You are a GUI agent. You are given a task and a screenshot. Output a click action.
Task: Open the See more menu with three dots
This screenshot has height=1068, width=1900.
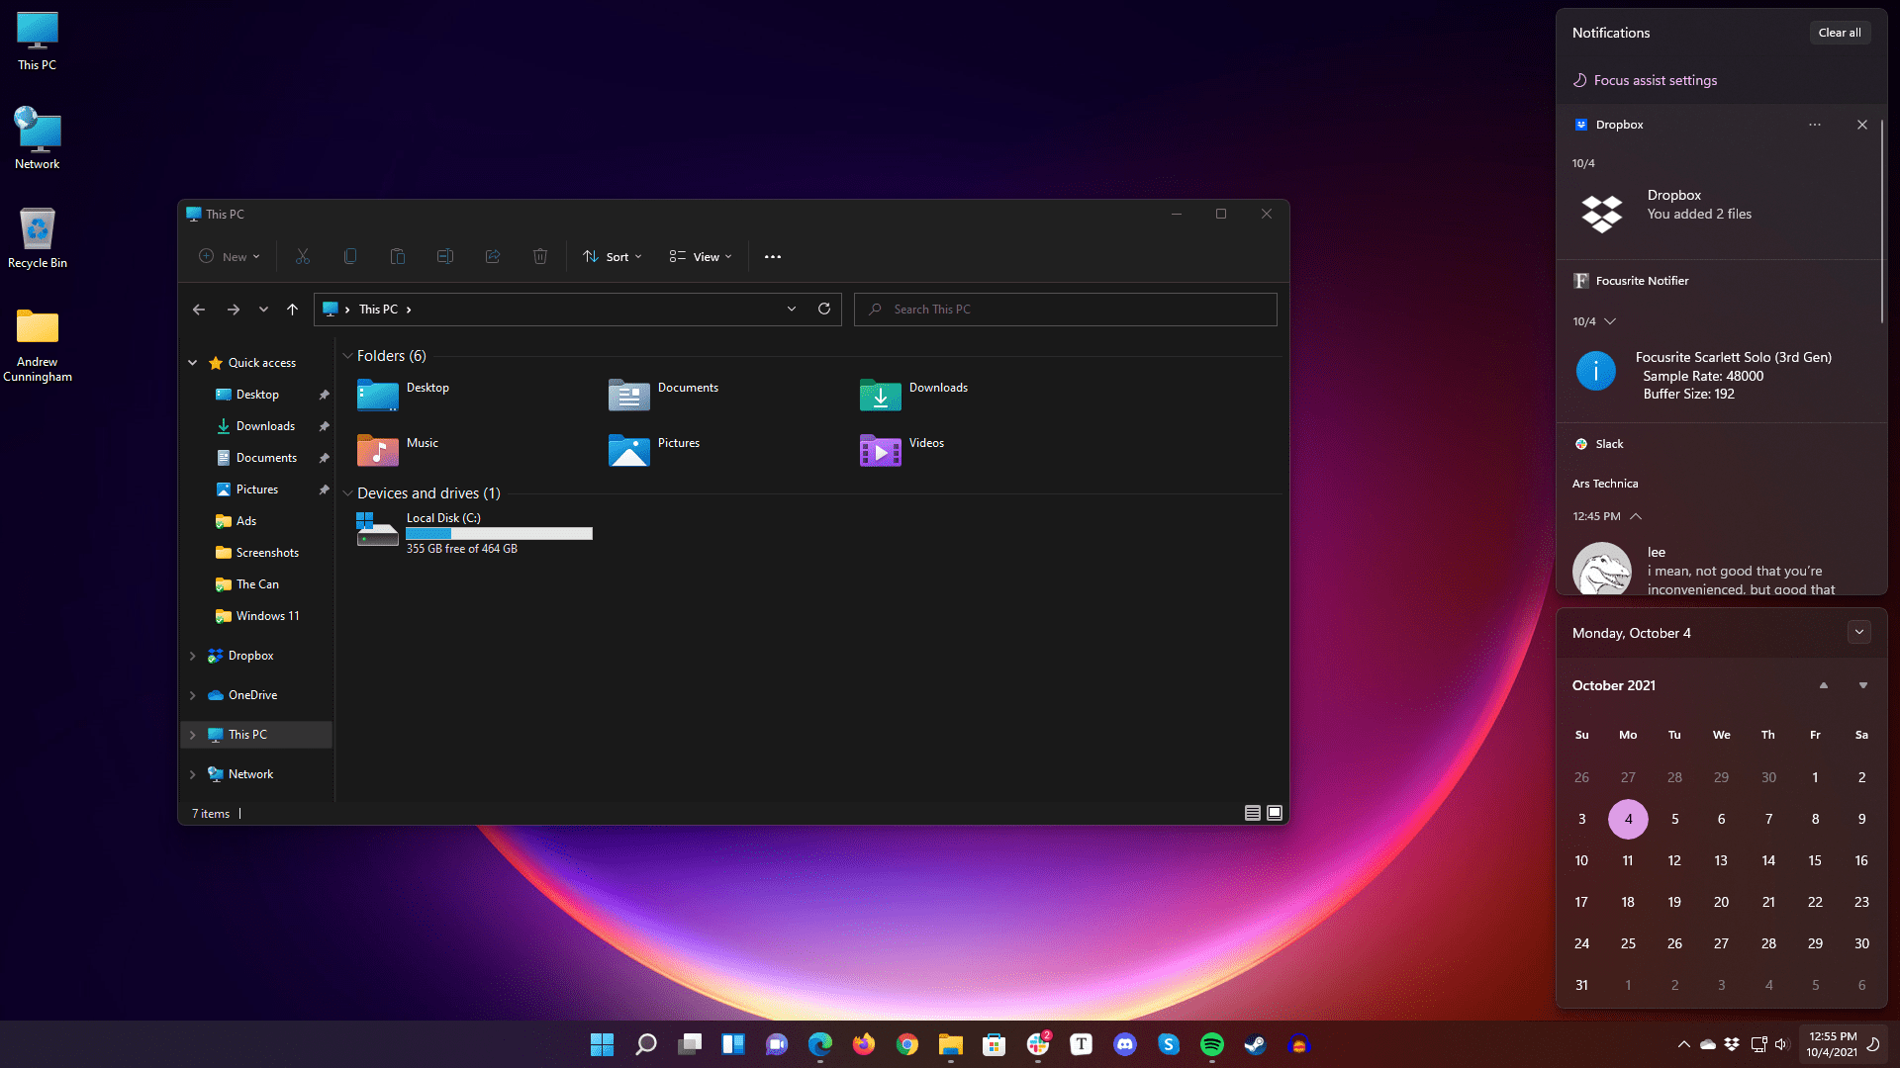point(773,256)
